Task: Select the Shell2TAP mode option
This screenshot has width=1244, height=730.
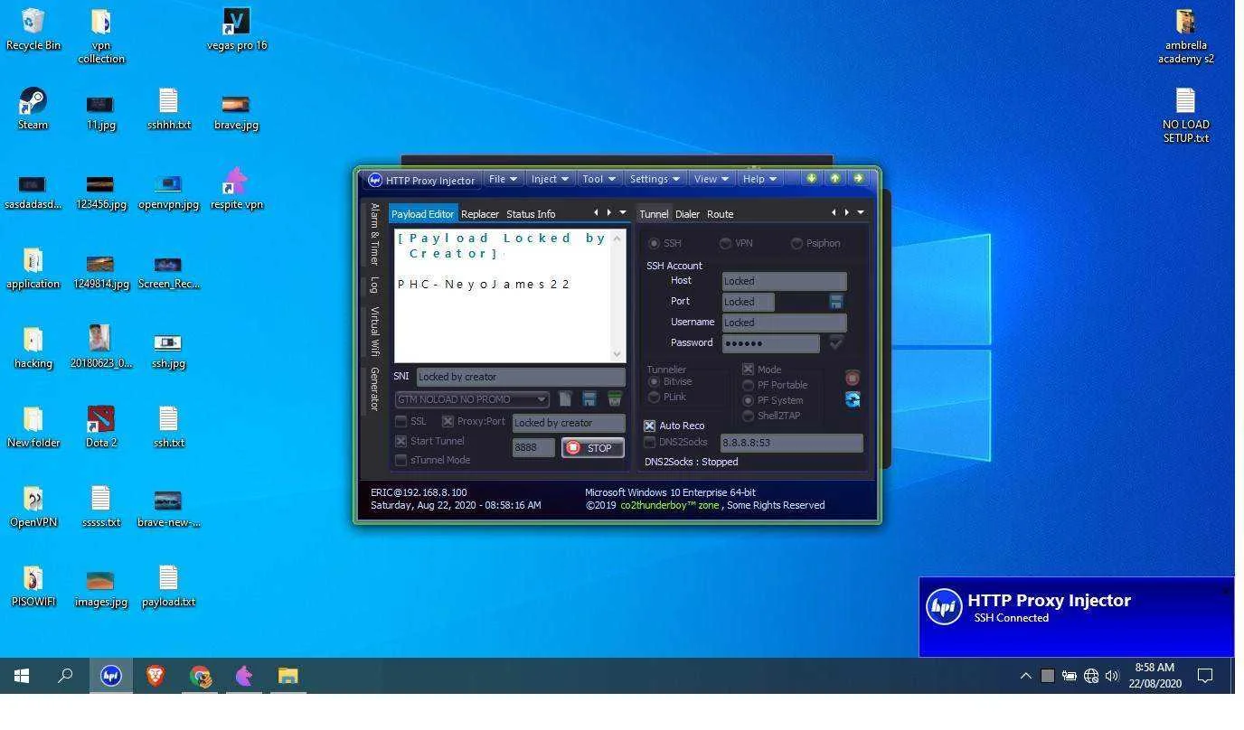Action: [748, 416]
